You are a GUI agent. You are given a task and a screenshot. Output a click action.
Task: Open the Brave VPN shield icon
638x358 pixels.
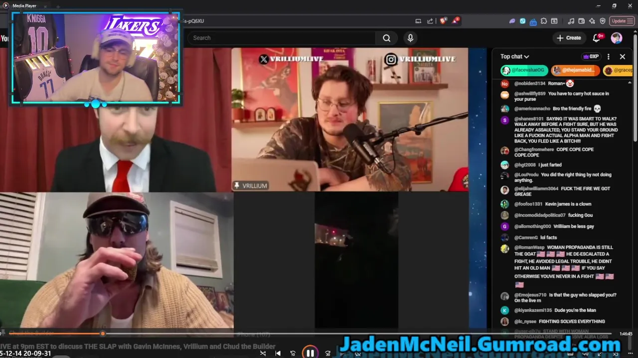[603, 21]
